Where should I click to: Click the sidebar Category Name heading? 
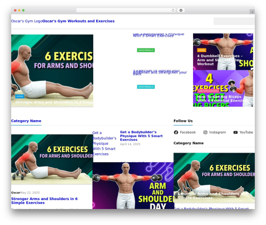pos(188,143)
